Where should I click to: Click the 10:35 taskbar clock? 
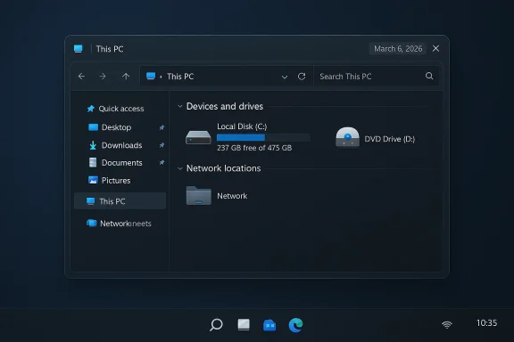pos(487,323)
